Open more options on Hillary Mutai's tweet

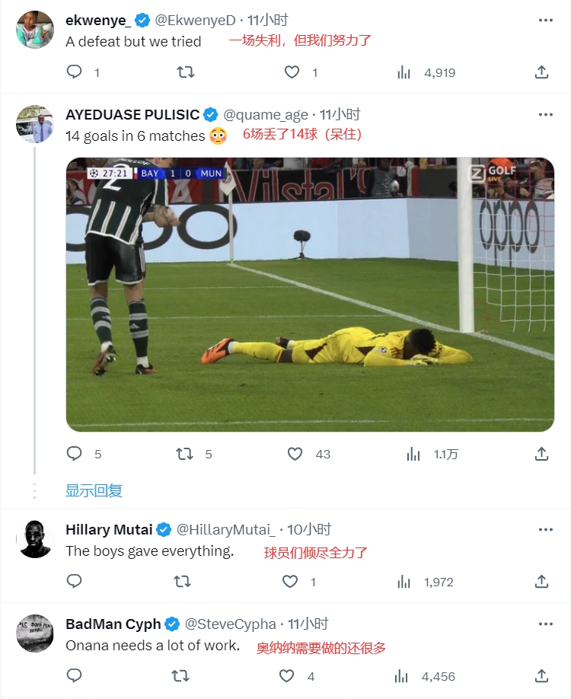point(545,529)
